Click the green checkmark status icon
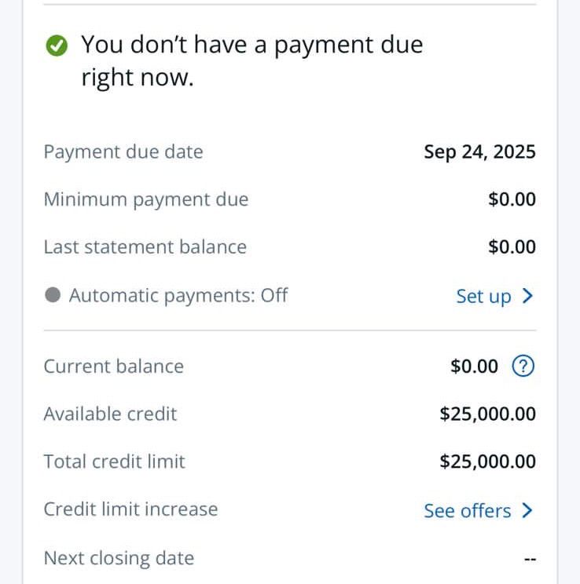 57,46
